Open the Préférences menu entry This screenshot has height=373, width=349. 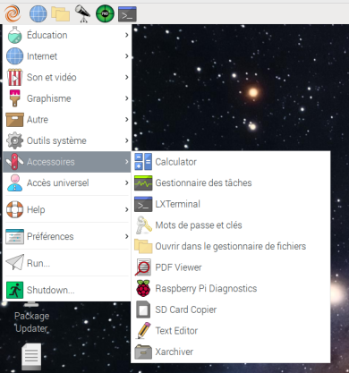pyautogui.click(x=67, y=236)
